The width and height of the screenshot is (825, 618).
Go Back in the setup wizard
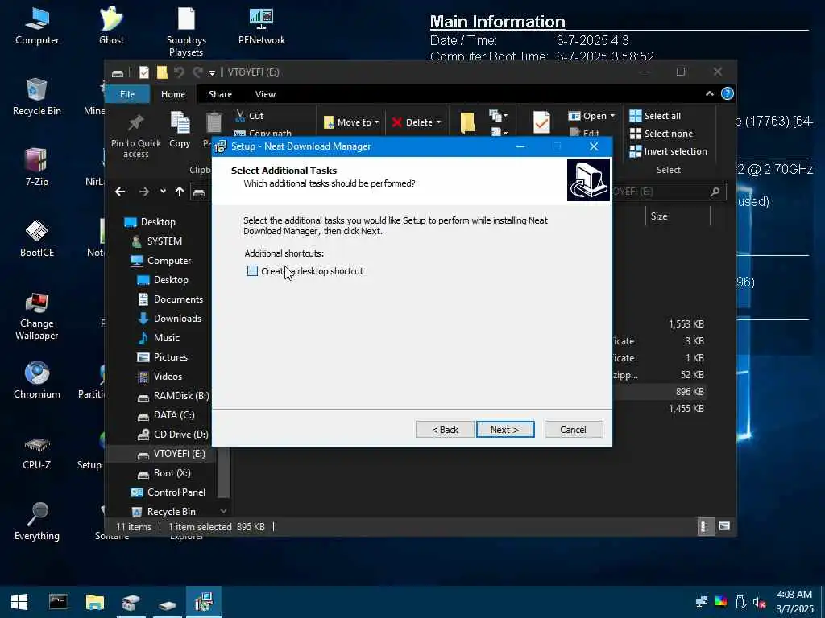(x=445, y=430)
